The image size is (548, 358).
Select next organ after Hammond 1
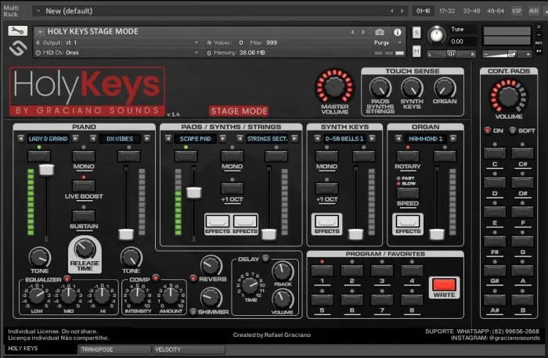pyautogui.click(x=453, y=138)
